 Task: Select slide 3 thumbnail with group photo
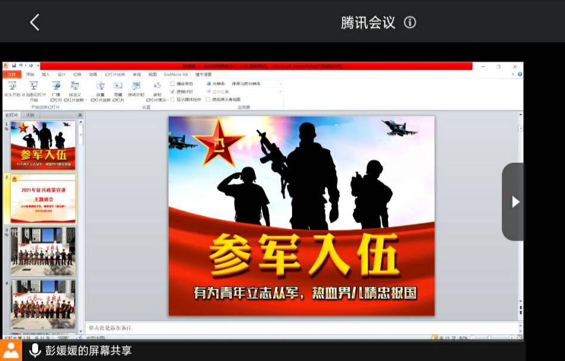(43, 250)
